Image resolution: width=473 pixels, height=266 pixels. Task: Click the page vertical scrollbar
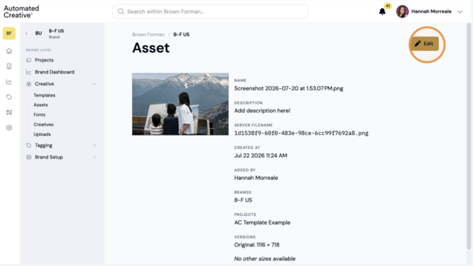click(x=469, y=136)
